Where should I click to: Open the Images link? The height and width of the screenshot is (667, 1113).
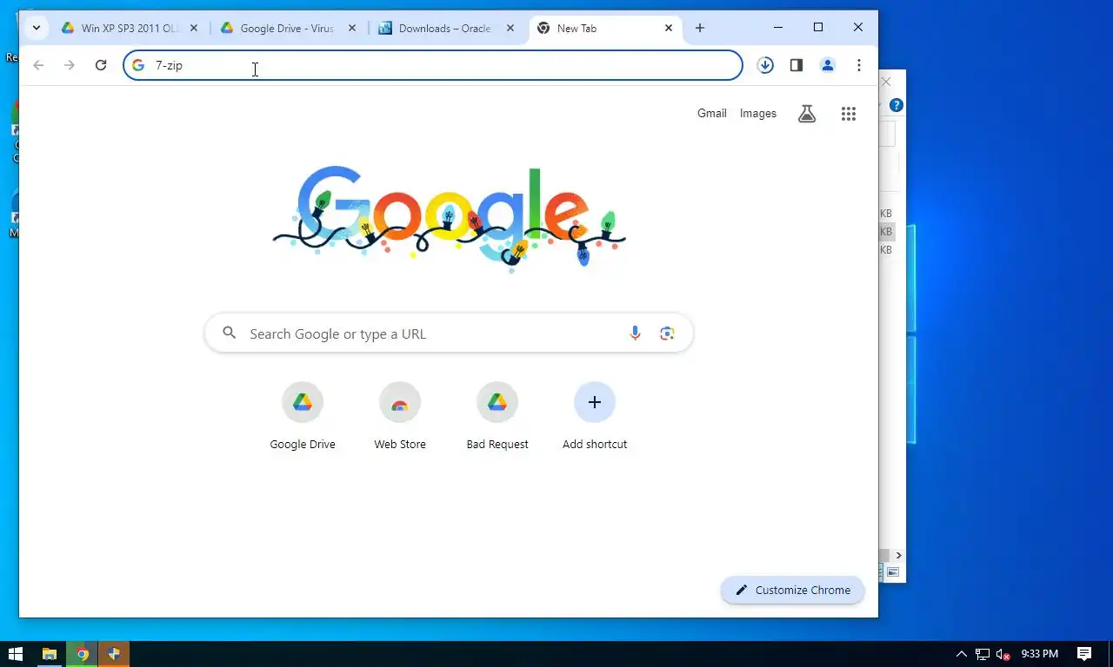tap(758, 113)
